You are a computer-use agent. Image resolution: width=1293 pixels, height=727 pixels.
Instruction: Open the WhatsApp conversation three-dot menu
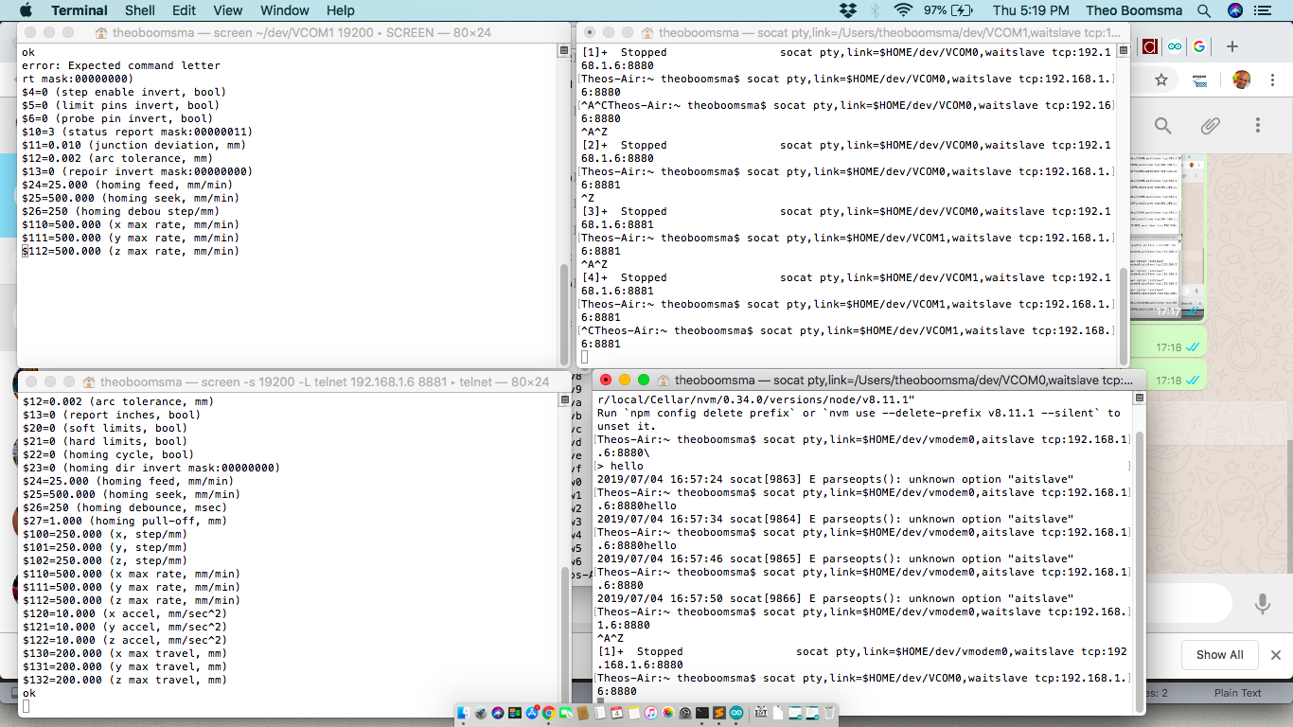[x=1258, y=125]
